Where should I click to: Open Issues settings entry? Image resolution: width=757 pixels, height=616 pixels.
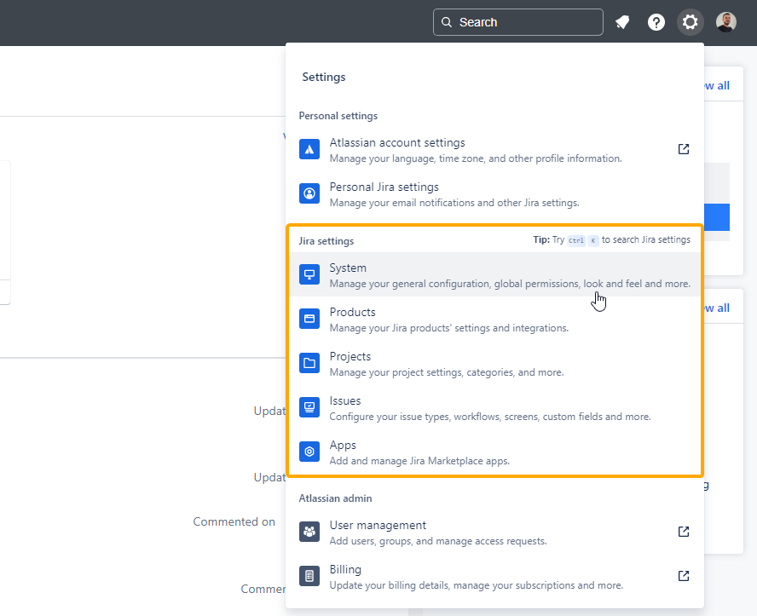click(494, 408)
